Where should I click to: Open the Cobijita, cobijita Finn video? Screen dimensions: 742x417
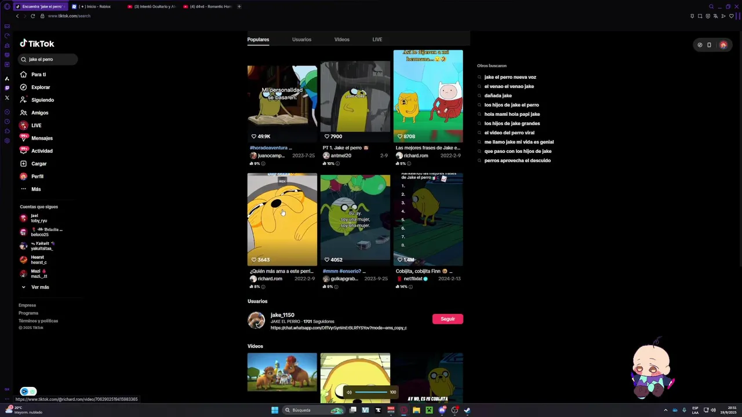point(428,220)
